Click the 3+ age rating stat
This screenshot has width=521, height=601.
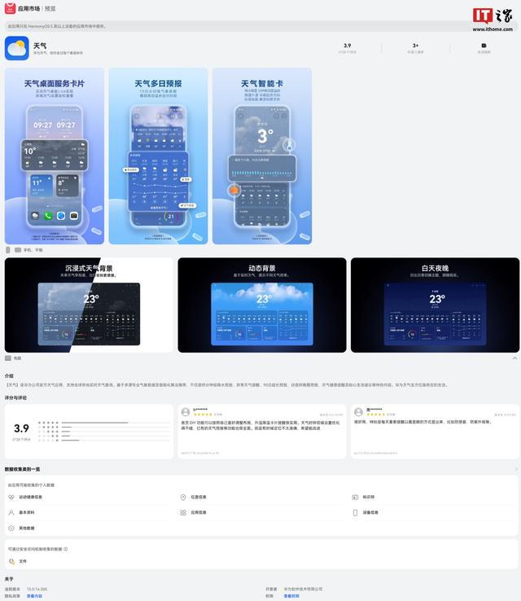click(416, 48)
